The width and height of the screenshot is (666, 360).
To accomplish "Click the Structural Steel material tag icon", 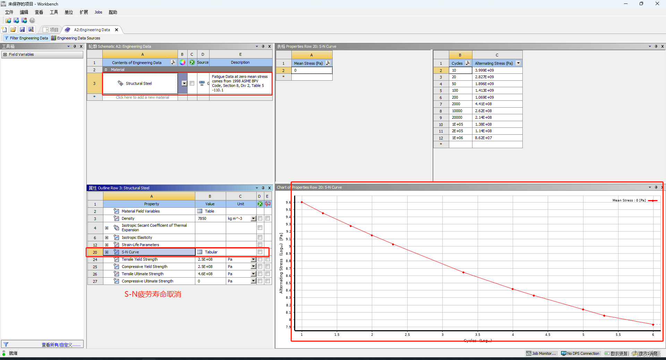I will tap(120, 83).
